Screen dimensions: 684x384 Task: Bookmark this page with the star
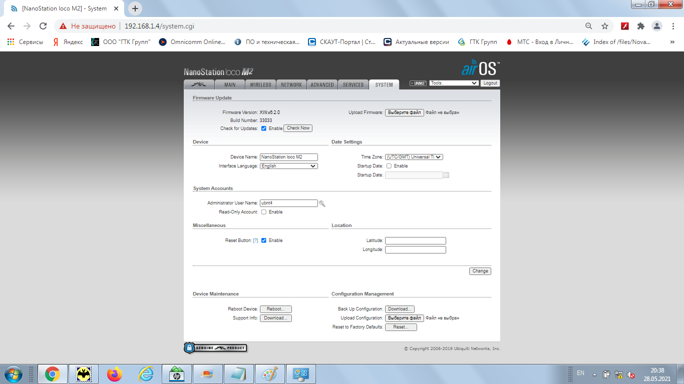click(605, 26)
